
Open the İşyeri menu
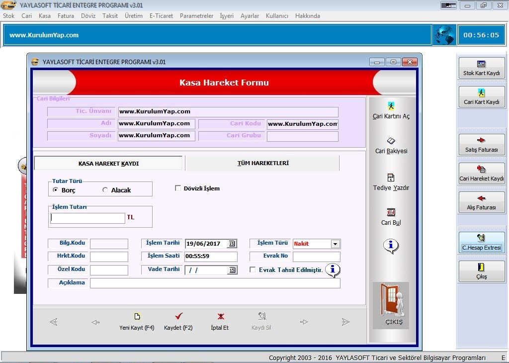click(227, 15)
